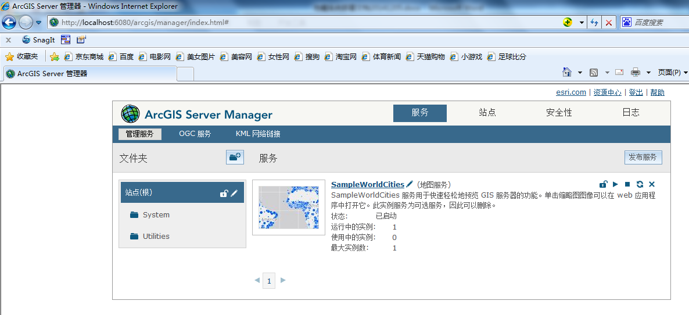The height and width of the screenshot is (315, 689).
Task: Open a new blank browser tab
Action: (x=185, y=74)
